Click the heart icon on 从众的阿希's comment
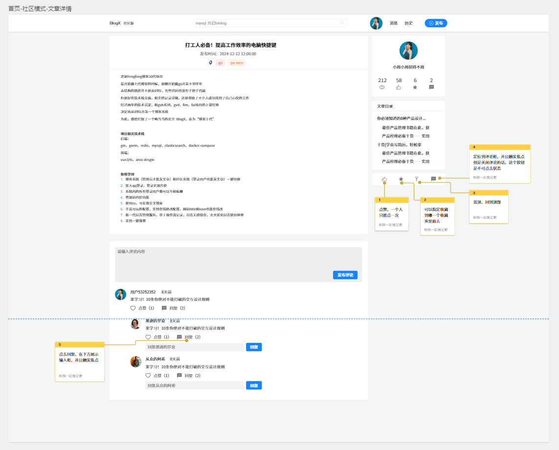The height and width of the screenshot is (450, 559). pos(148,376)
